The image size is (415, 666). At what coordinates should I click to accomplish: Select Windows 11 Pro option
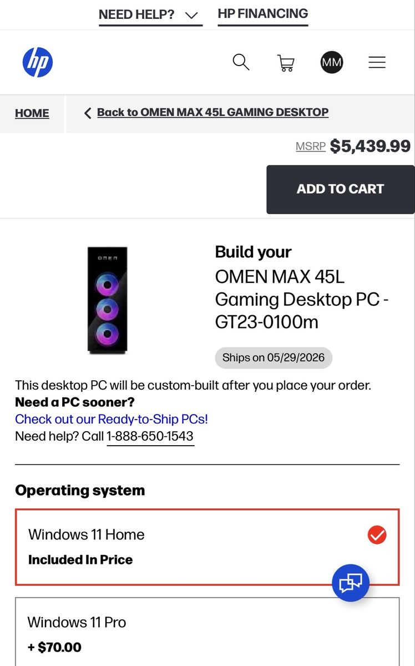(207, 632)
